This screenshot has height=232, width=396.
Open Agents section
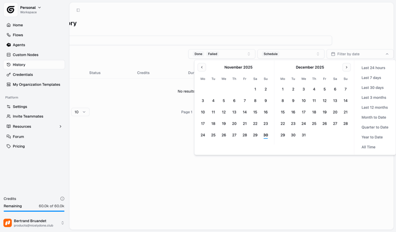tap(34, 45)
